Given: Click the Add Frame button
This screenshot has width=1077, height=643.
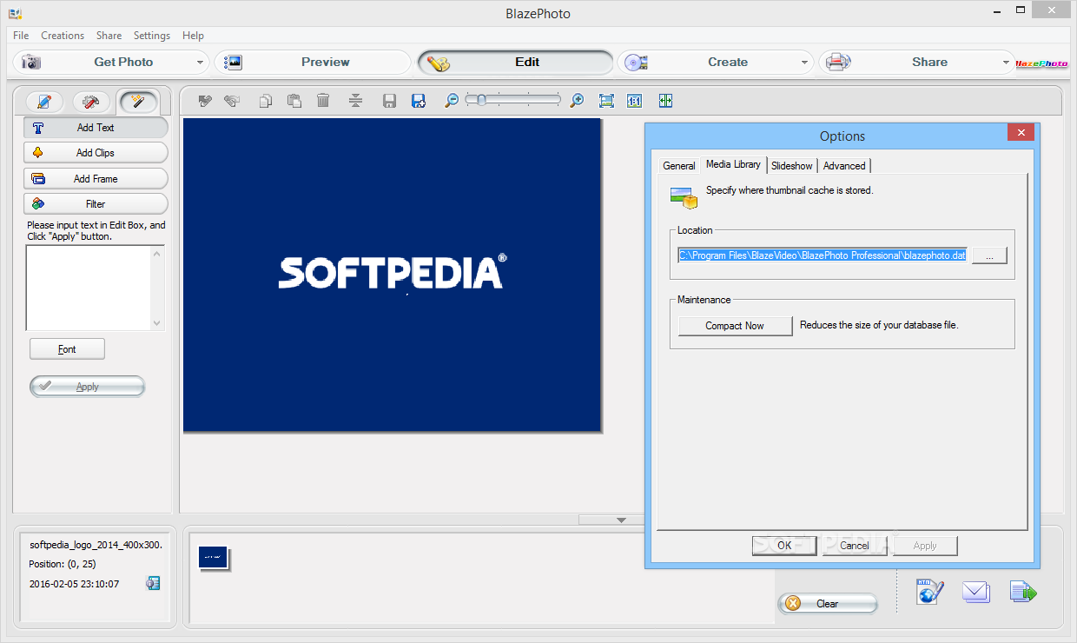Looking at the screenshot, I should click(x=96, y=179).
